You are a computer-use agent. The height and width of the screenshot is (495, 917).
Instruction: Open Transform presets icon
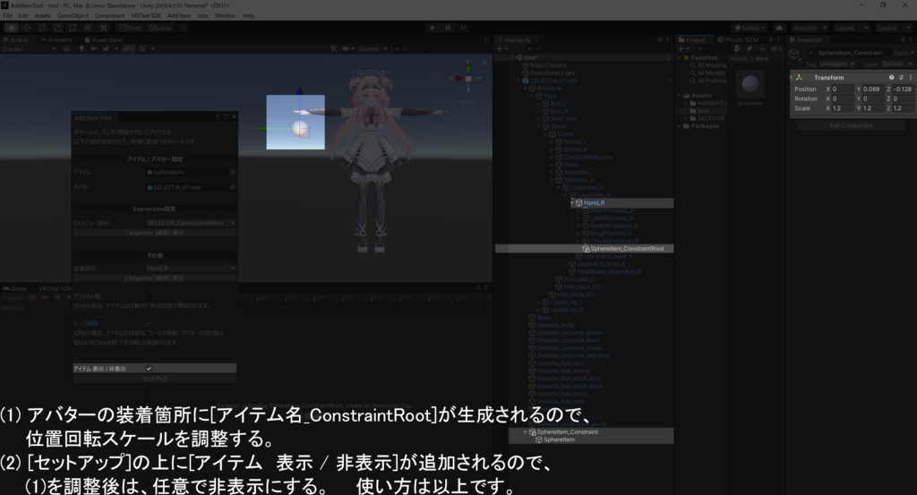901,77
